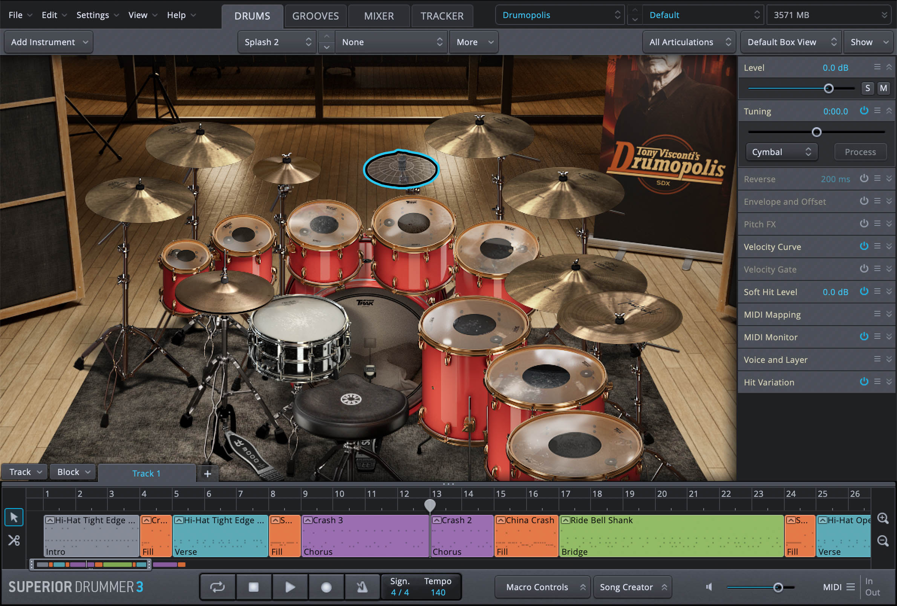Solo the selected cymbal with the S button
897x606 pixels.
point(868,88)
